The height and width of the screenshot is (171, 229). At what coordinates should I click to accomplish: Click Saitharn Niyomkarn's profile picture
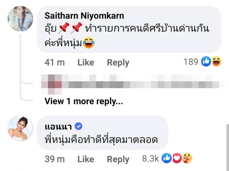20,19
